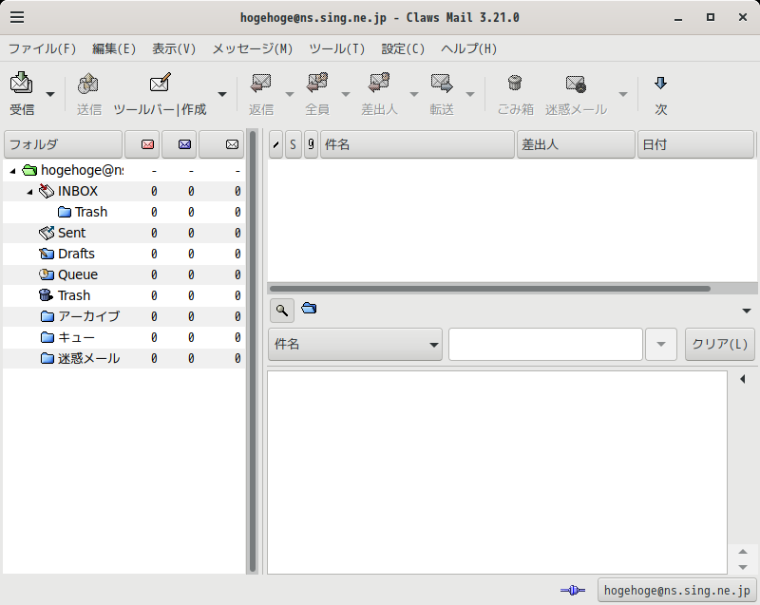This screenshot has height=605, width=760.
Task: Open the dropdown arrow beside 返信 reply
Action: point(290,94)
